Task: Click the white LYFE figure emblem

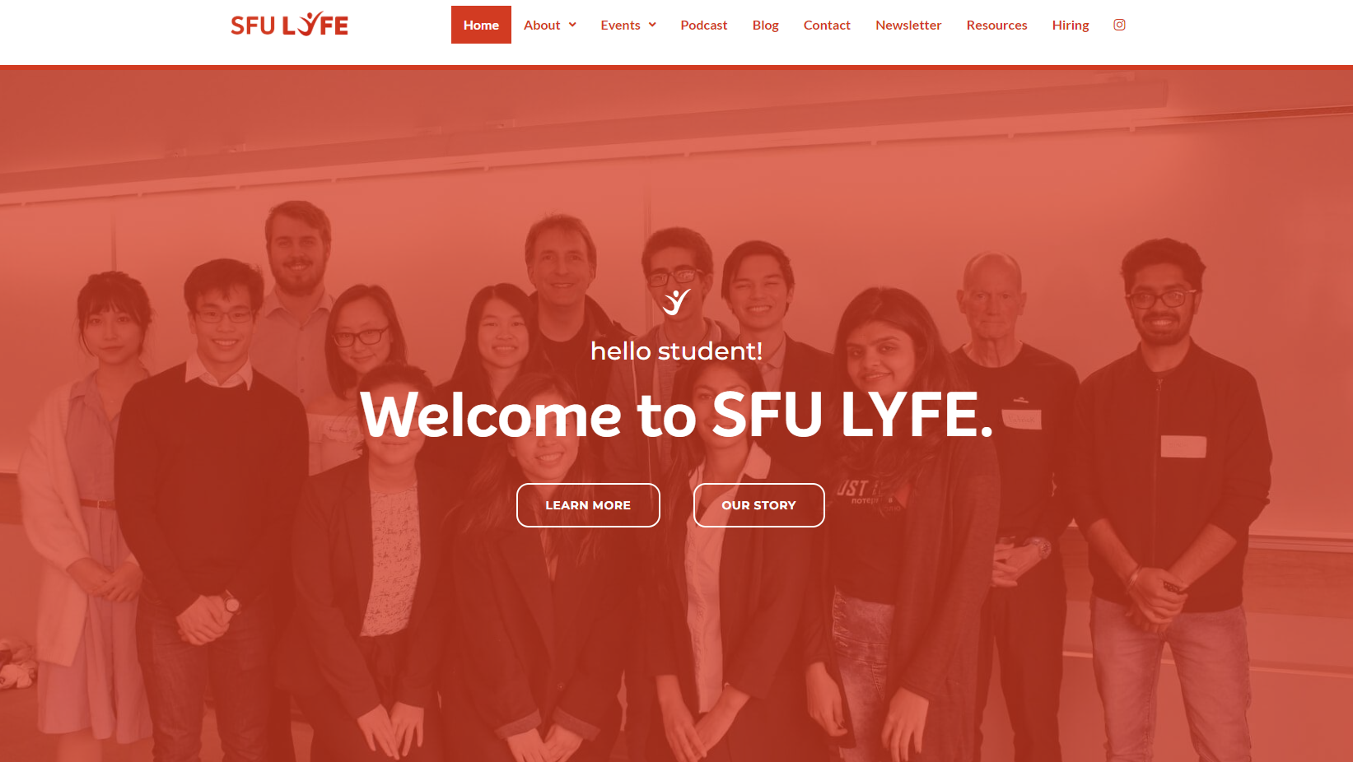Action: click(676, 302)
